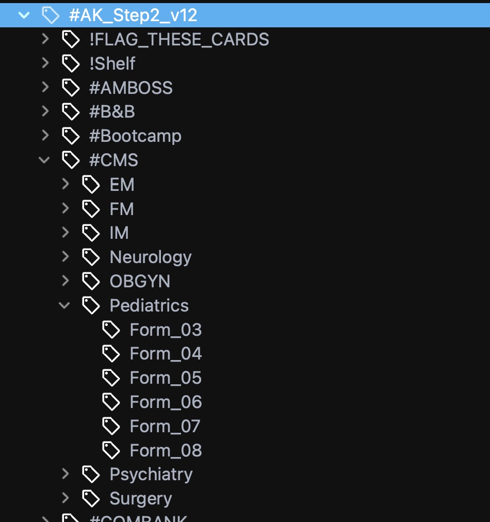Select the Form_08 tag
This screenshot has width=490, height=522.
click(166, 450)
